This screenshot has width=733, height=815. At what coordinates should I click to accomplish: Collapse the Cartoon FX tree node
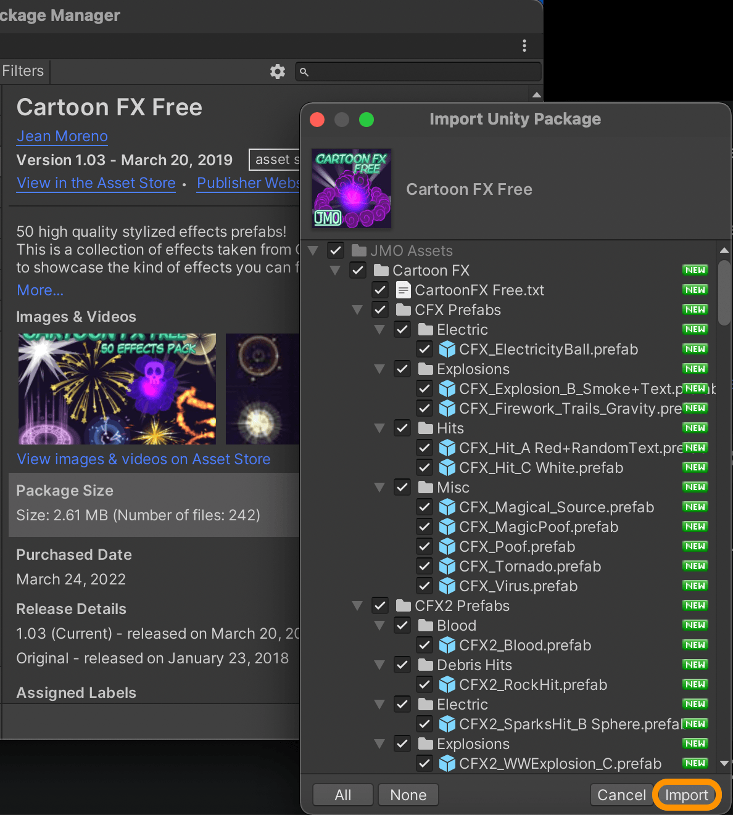click(x=335, y=270)
